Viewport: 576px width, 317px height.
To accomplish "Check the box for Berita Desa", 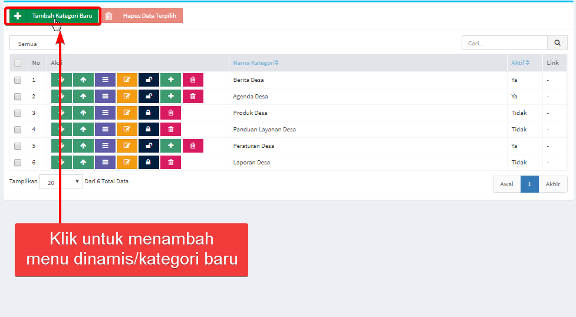I will tap(18, 80).
